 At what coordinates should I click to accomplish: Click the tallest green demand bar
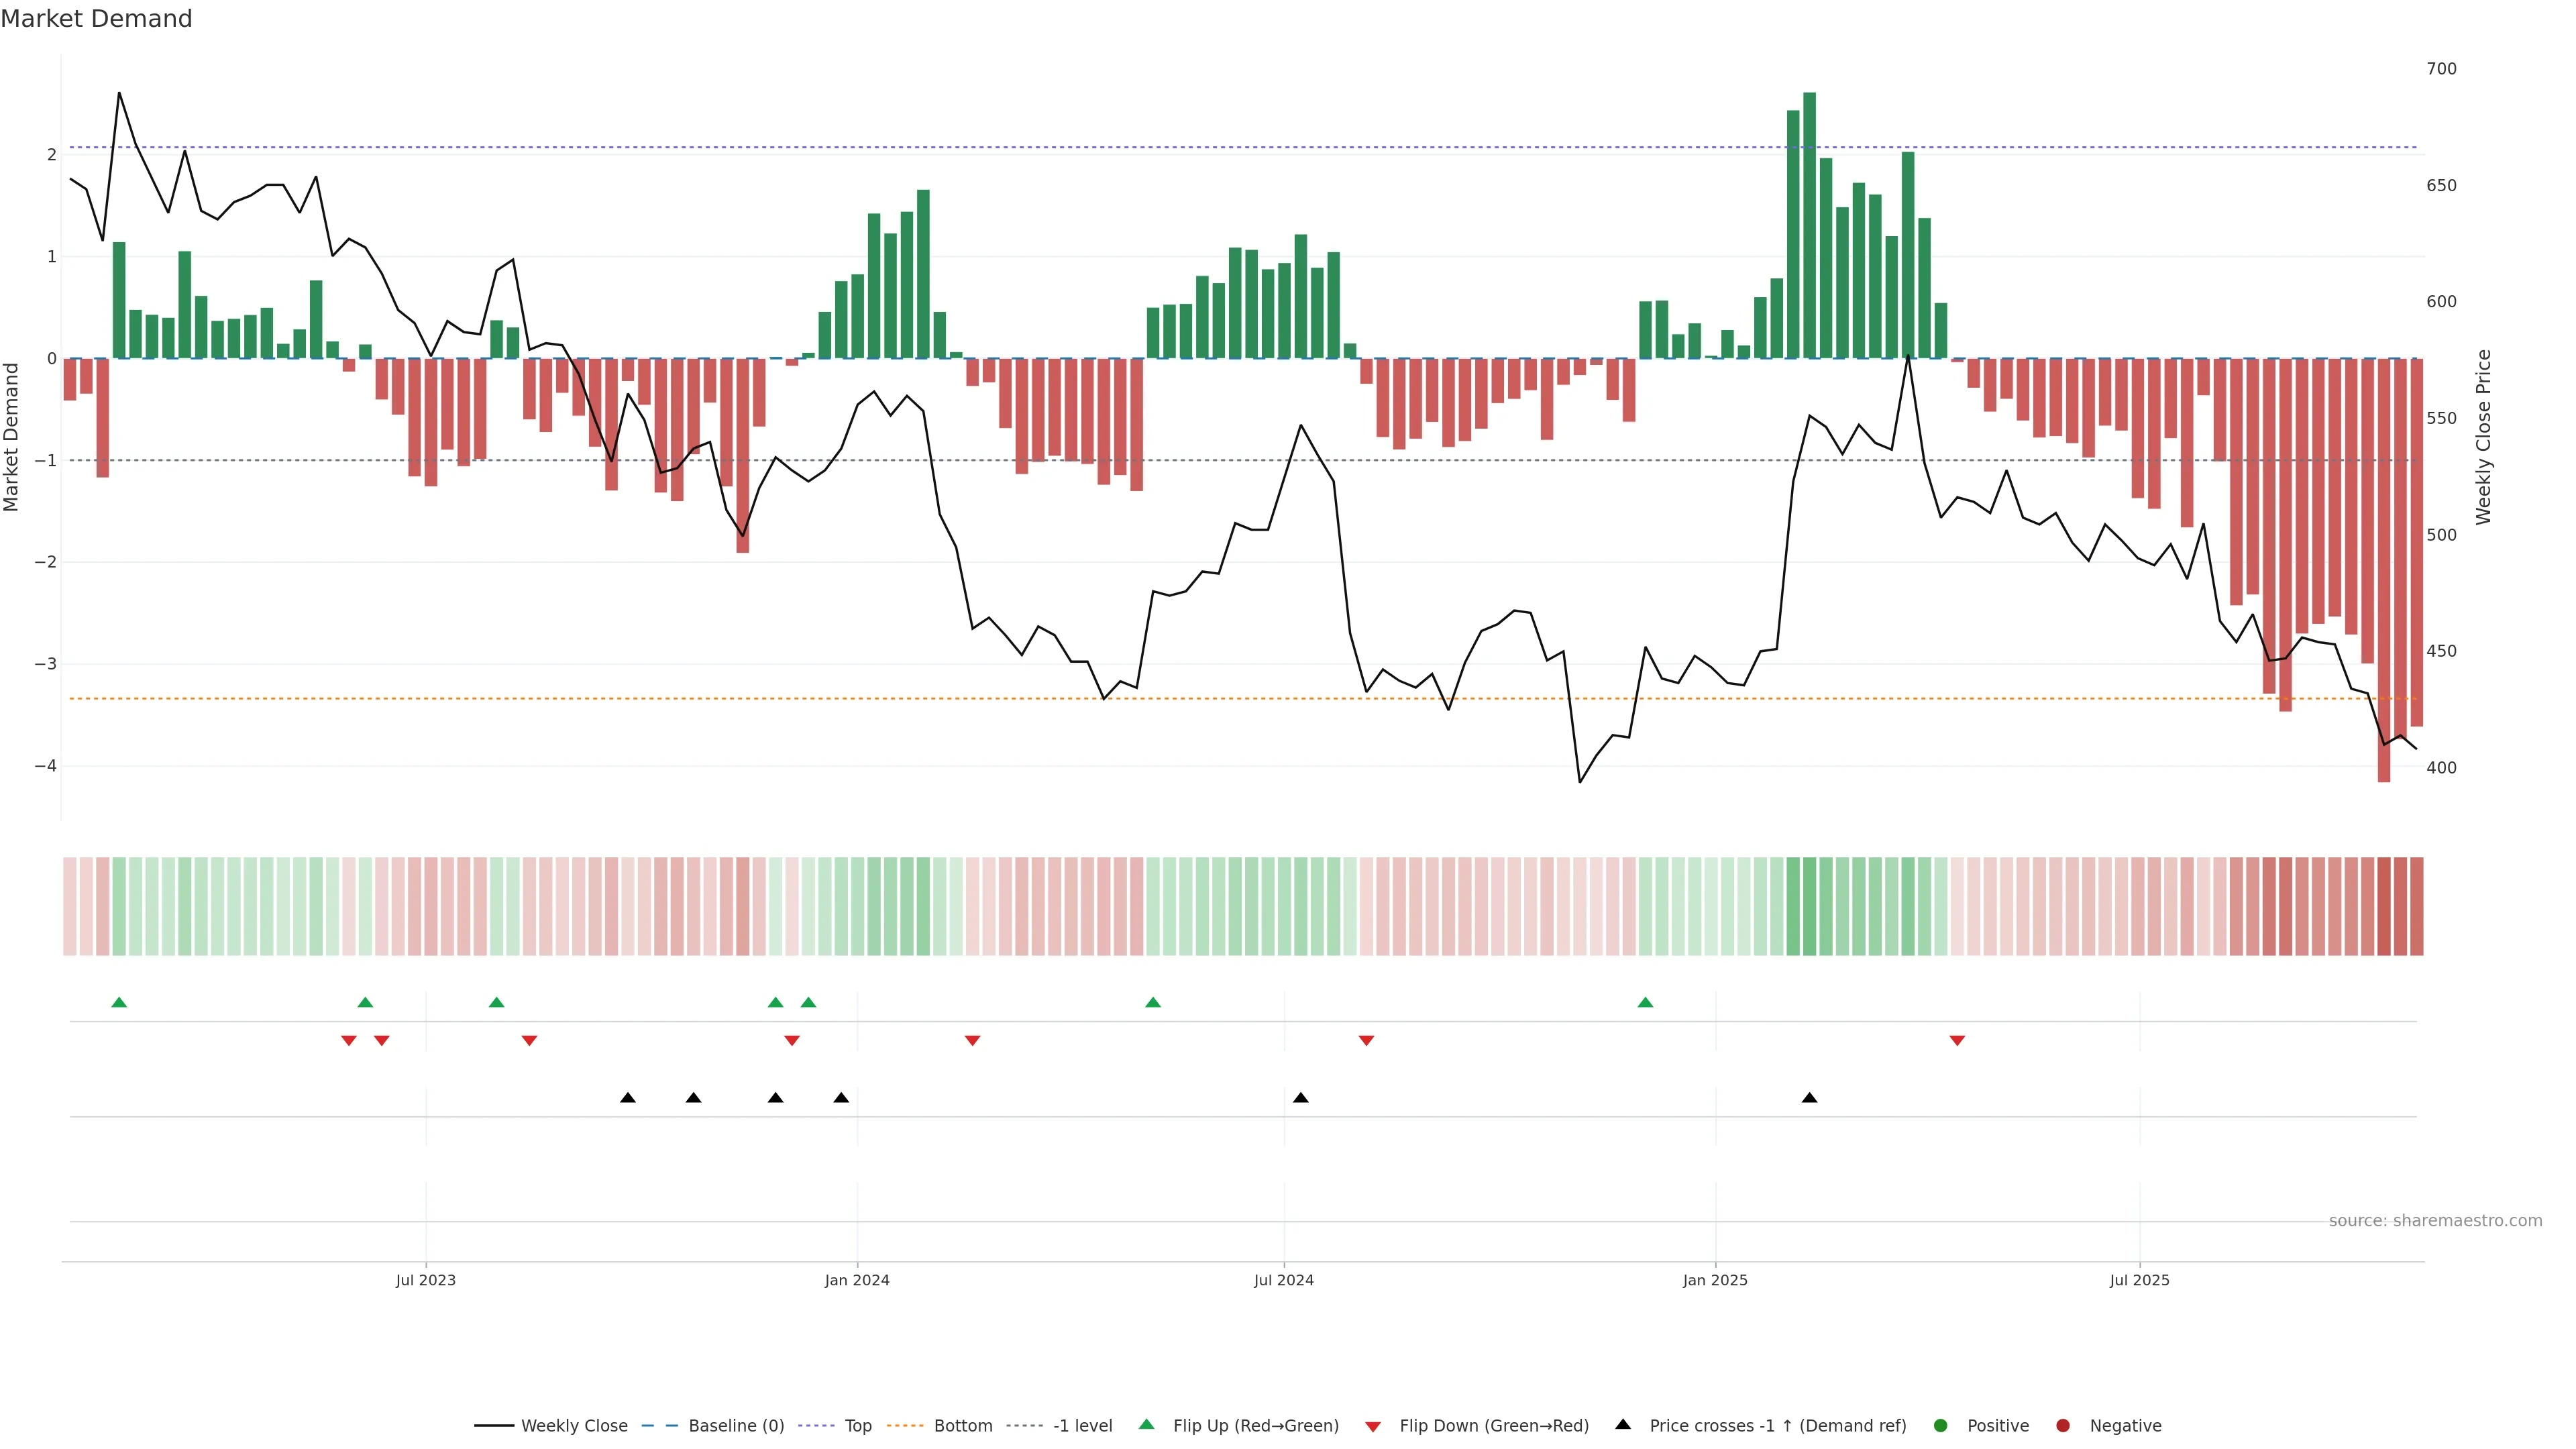1809,225
